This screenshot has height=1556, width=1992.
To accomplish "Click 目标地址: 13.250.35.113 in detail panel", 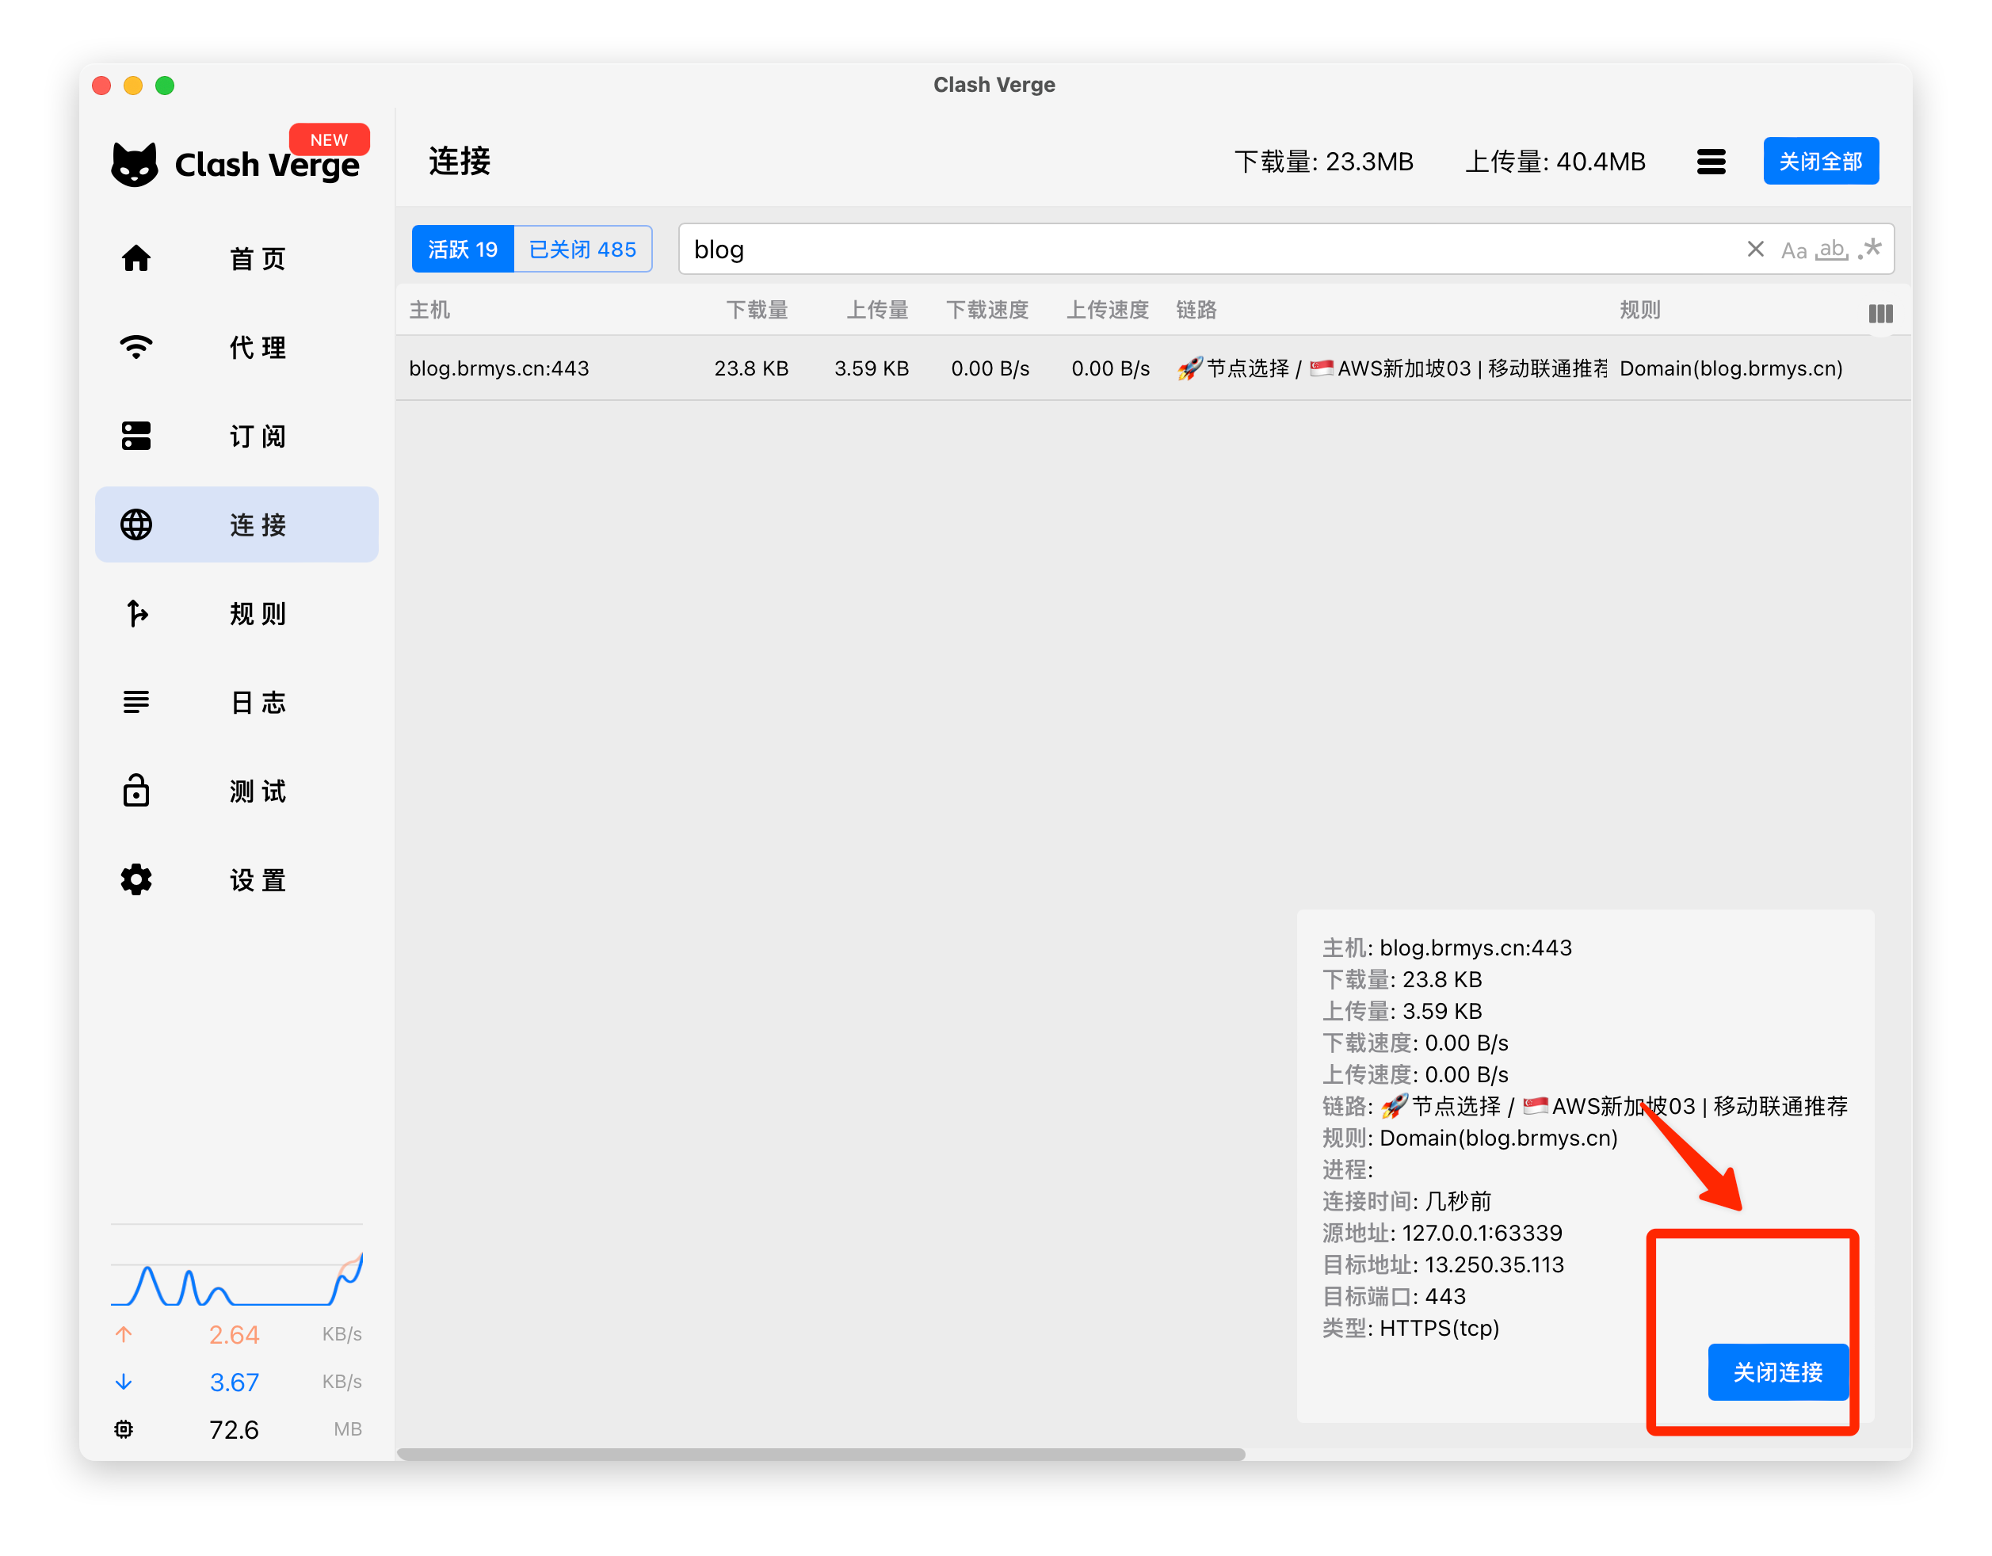I will (1443, 1265).
